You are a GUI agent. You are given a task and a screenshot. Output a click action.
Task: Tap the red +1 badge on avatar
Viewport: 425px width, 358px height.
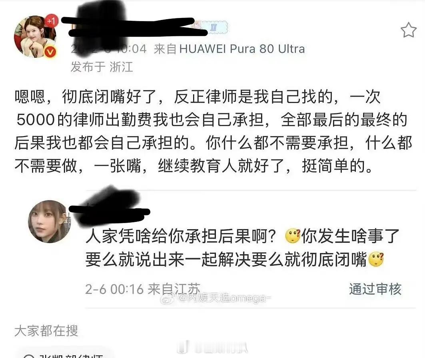click(x=51, y=21)
